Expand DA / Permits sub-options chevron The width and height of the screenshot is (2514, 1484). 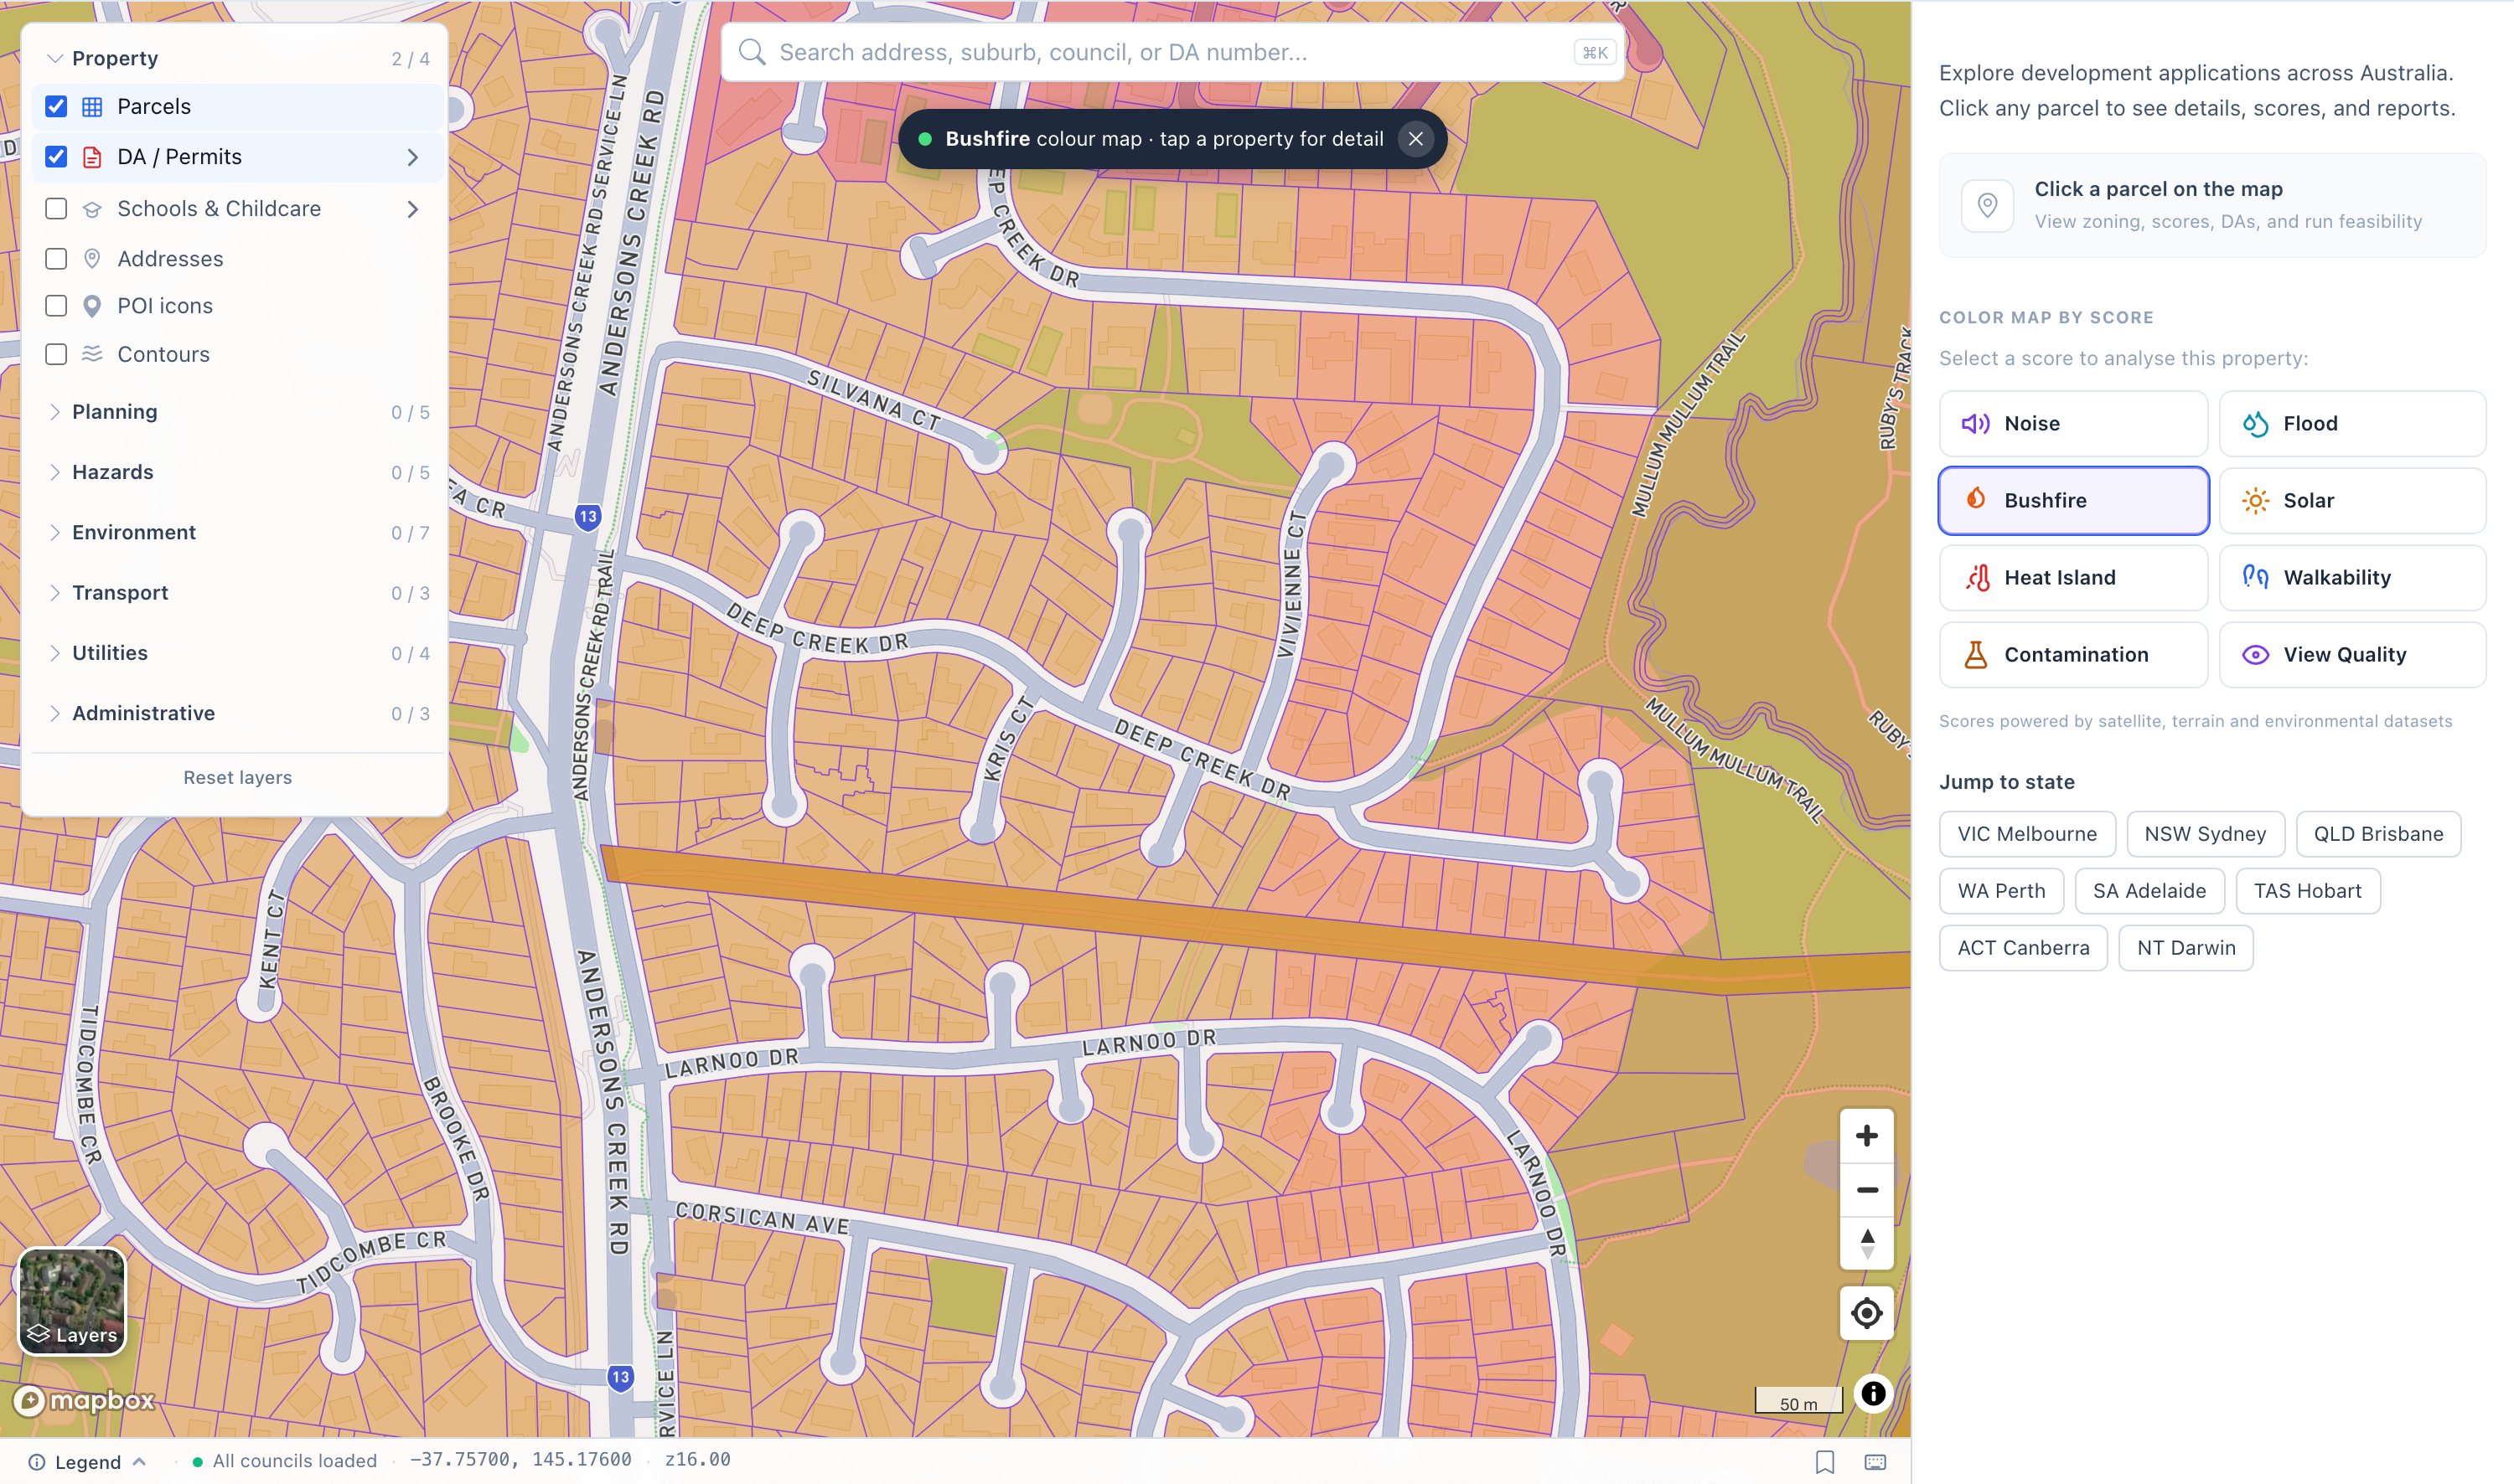point(412,157)
